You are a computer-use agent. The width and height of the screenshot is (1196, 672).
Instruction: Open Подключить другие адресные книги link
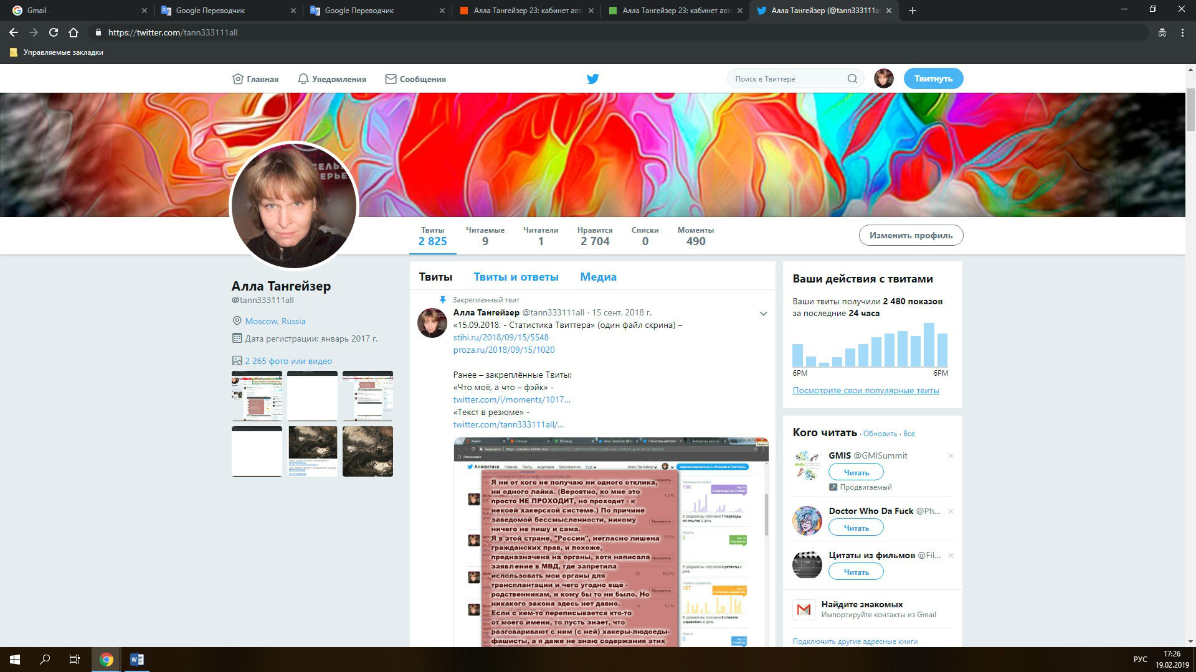(855, 642)
